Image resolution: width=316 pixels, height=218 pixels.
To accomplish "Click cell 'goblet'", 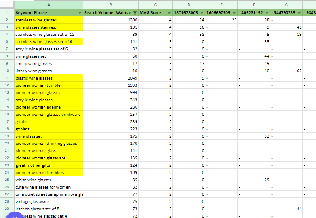I will (x=49, y=121).
